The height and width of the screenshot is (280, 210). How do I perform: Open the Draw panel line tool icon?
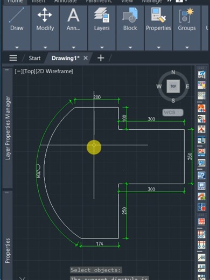17,15
